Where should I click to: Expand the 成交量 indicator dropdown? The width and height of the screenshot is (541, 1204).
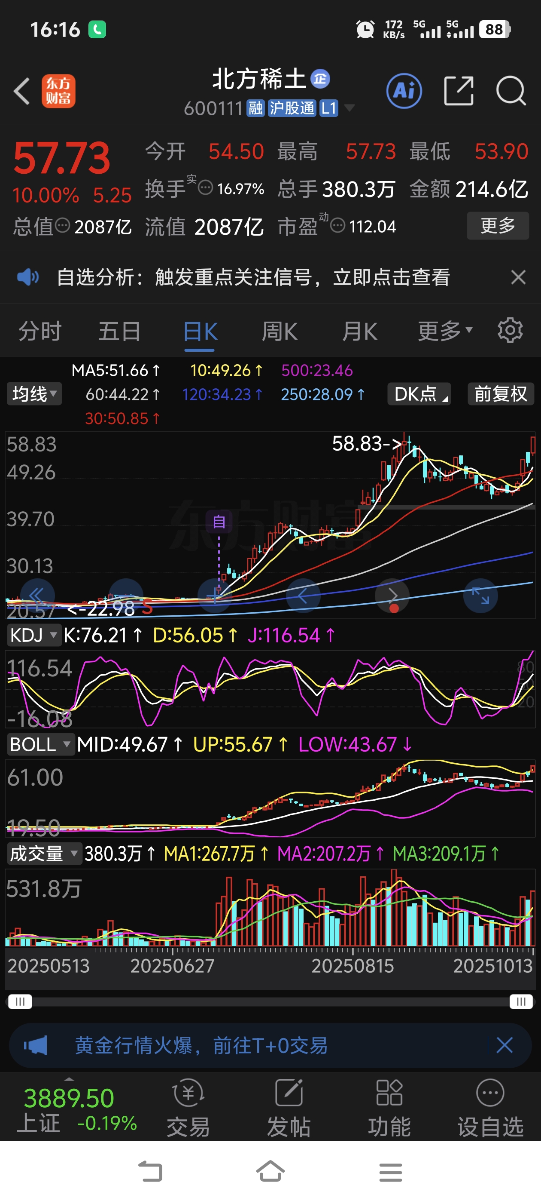point(44,854)
